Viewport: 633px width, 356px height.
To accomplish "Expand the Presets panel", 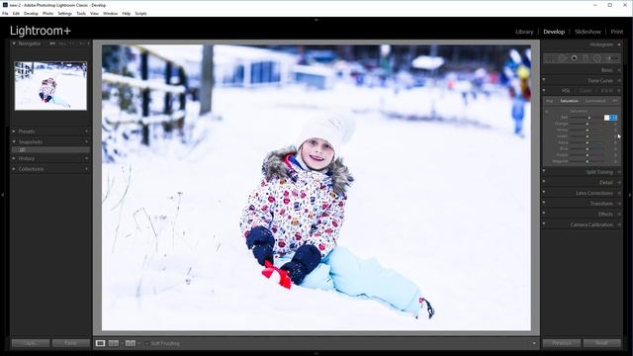I will coord(14,132).
